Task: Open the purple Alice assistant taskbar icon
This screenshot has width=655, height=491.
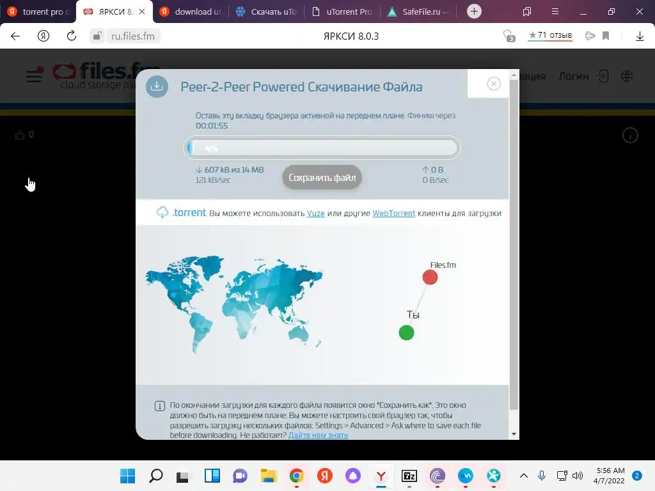Action: [x=353, y=476]
